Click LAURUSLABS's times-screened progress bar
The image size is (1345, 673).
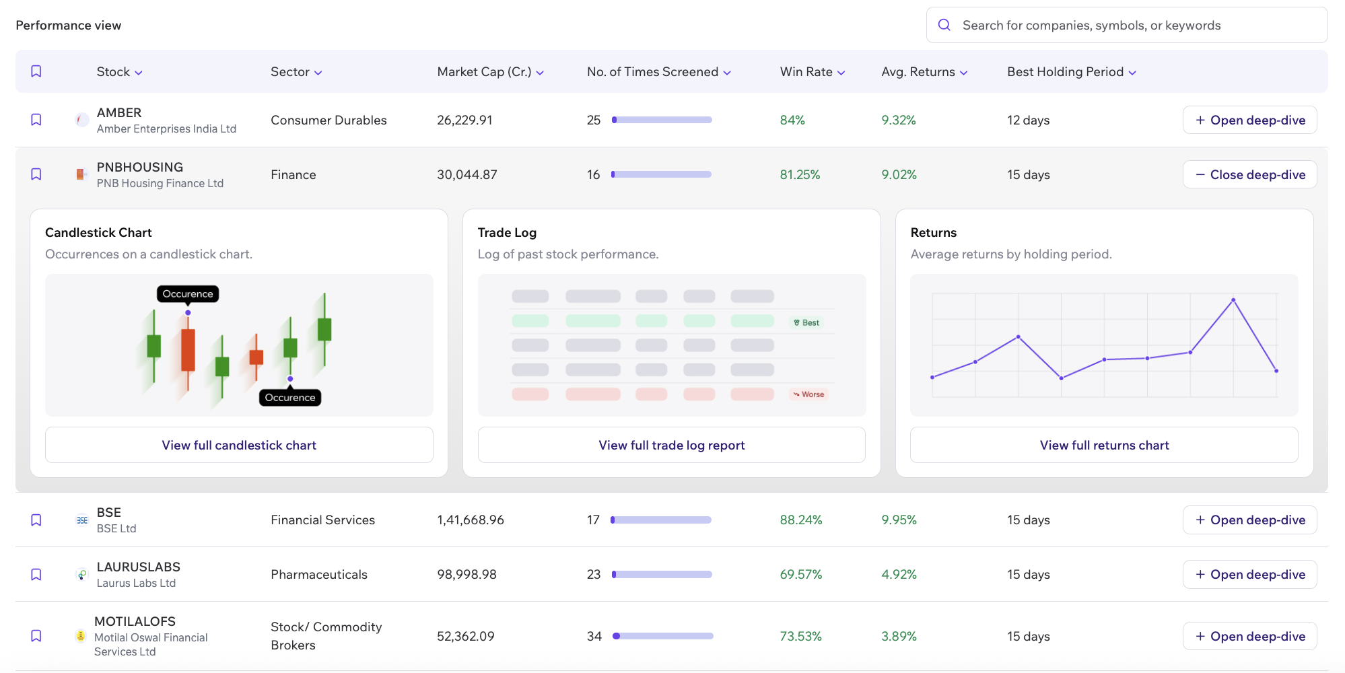(662, 575)
